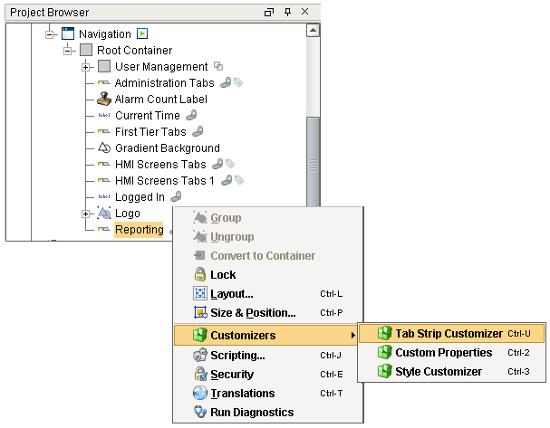
Task: Click the link icon beside First Tier Tabs
Action: pyautogui.click(x=198, y=131)
